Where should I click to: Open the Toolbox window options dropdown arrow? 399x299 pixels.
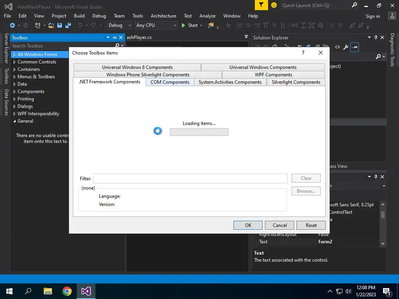[108, 38]
